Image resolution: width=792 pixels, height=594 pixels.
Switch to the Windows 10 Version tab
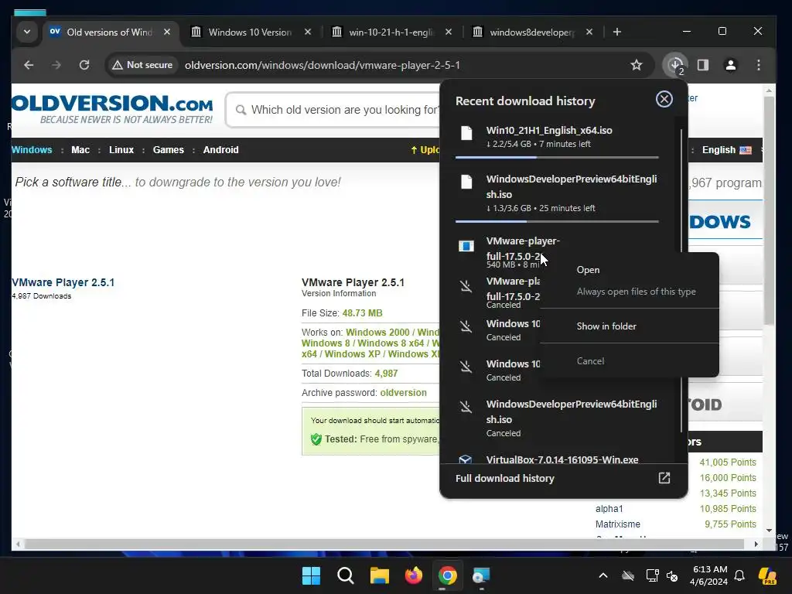pyautogui.click(x=251, y=32)
